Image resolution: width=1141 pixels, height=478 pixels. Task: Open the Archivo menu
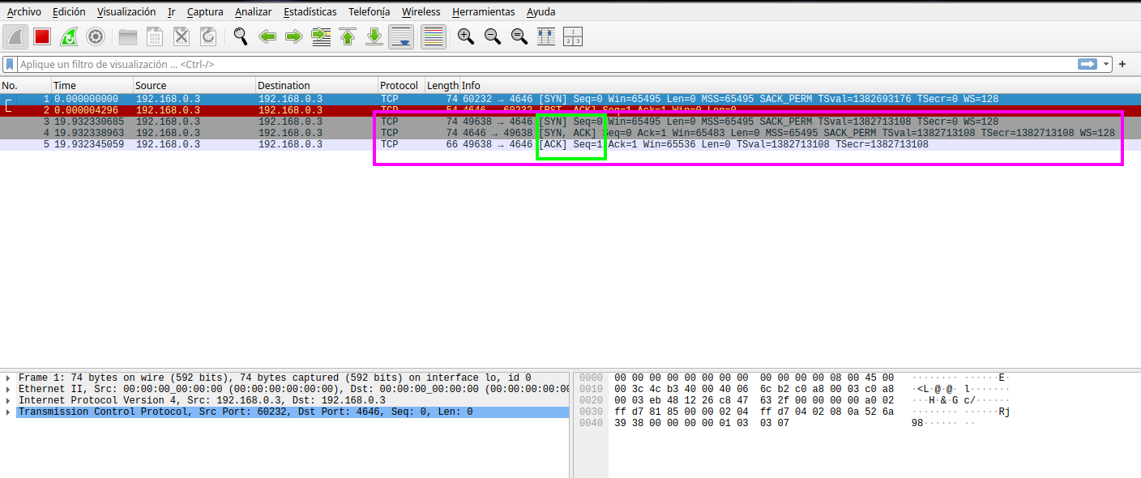(x=24, y=11)
